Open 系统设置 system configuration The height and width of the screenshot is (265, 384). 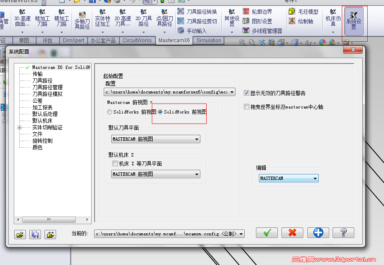(353, 21)
